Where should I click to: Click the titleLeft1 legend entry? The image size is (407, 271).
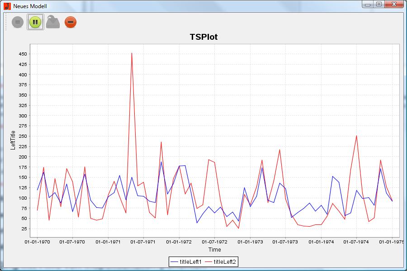coord(190,262)
